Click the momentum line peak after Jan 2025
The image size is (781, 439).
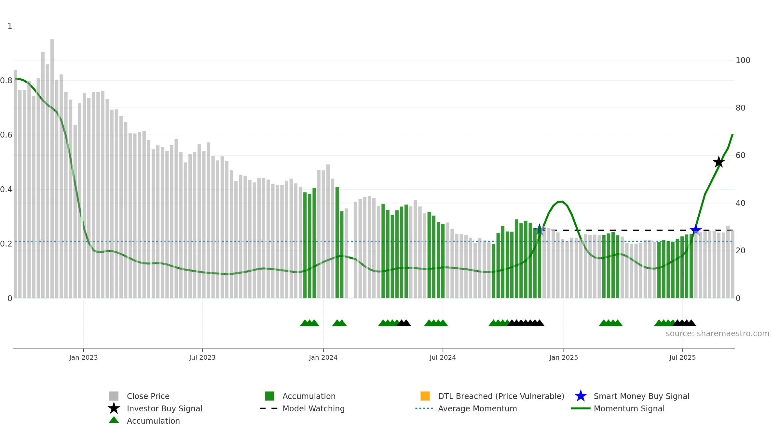pos(560,202)
